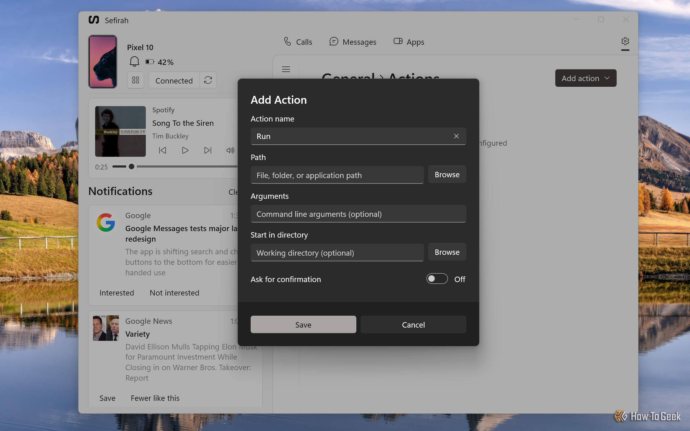
Task: Open the Google News Variety thumbnail
Action: 106,328
